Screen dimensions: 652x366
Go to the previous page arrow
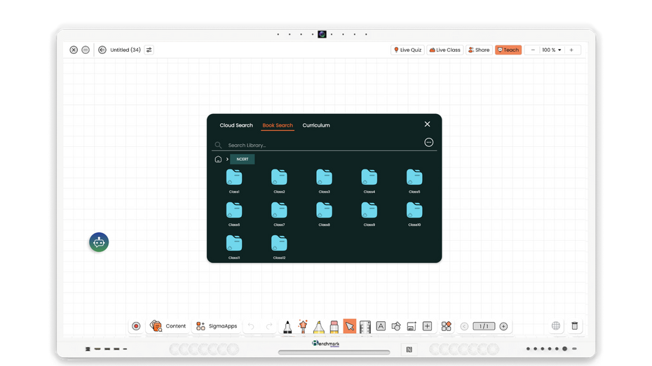[465, 327]
